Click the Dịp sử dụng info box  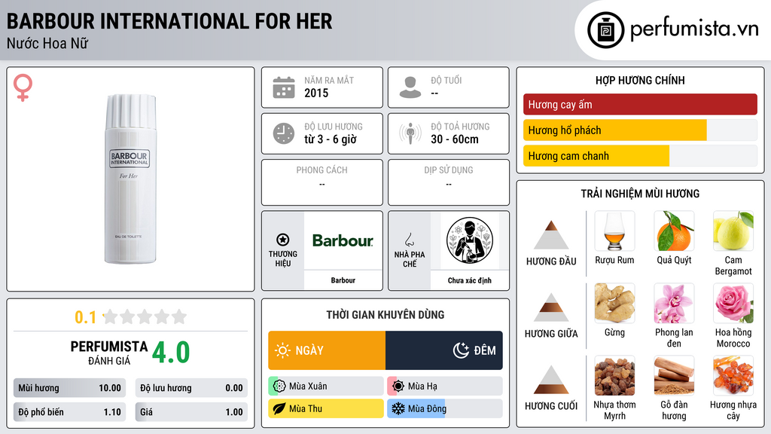point(449,182)
